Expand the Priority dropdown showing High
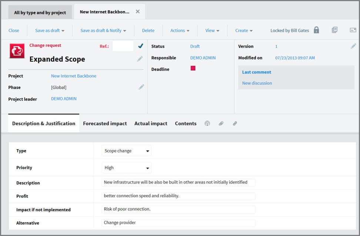Screen dimensions: 360x236 click(126, 168)
